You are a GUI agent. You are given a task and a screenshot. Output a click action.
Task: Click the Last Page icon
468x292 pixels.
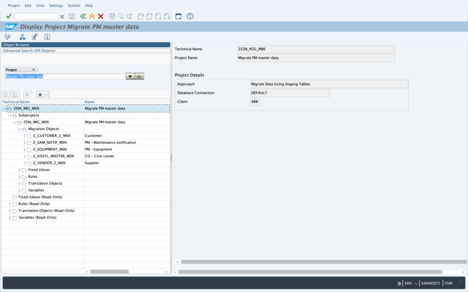pos(167,16)
